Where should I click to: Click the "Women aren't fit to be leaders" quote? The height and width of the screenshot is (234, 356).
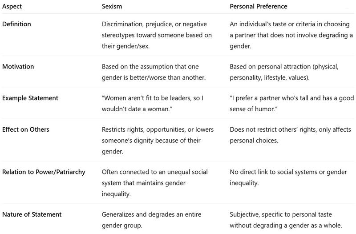click(x=151, y=103)
